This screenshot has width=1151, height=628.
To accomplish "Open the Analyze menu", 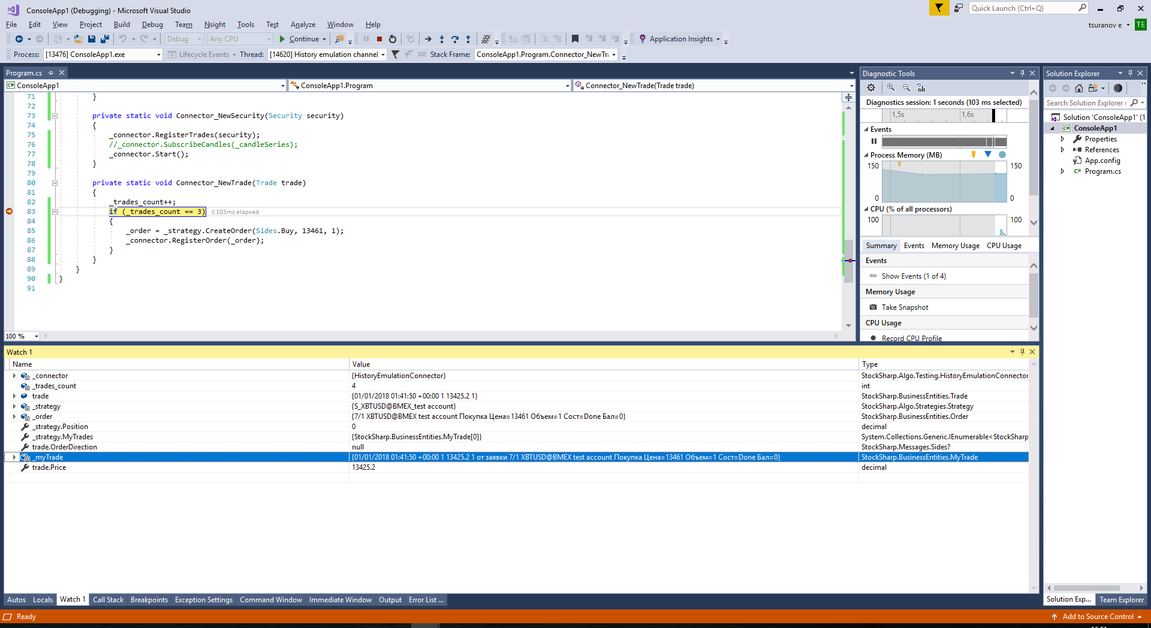I will coord(303,25).
